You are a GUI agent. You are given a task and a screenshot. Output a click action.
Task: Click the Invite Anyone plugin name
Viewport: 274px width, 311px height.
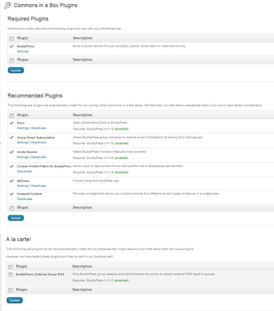[x=27, y=152]
